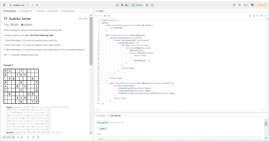This screenshot has width=269, height=142.
Task: Select the Code panel tab
Action: pyautogui.click(x=99, y=11)
